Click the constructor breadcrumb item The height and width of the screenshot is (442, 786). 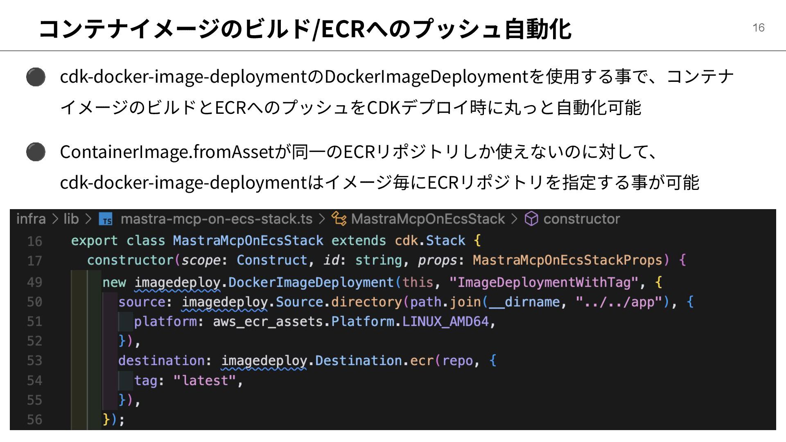click(581, 219)
